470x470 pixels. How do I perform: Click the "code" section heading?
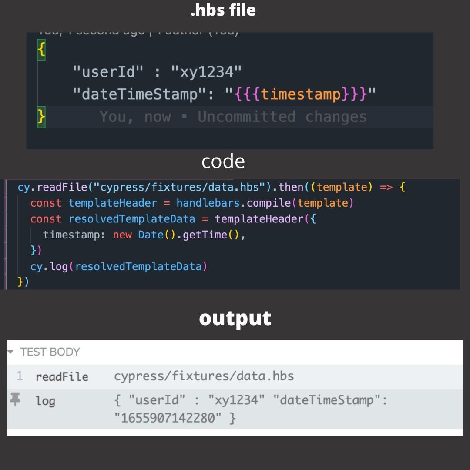[x=223, y=161]
